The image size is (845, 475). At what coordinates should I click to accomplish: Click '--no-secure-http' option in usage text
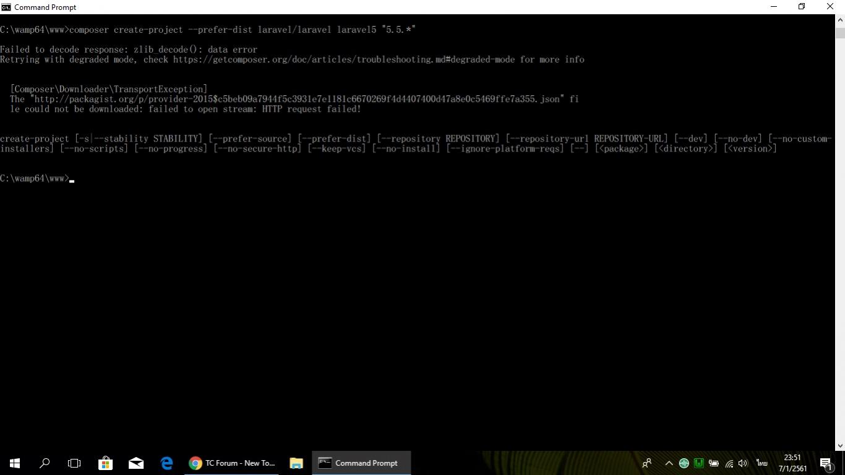pos(257,148)
